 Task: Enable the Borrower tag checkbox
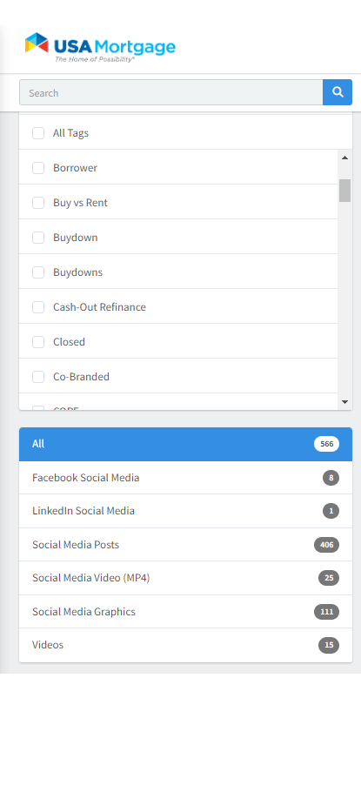pos(38,168)
